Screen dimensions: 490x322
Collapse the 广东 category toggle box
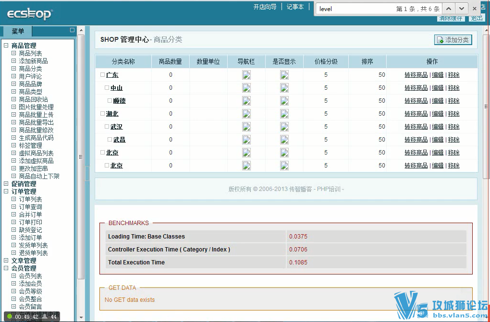(x=102, y=75)
